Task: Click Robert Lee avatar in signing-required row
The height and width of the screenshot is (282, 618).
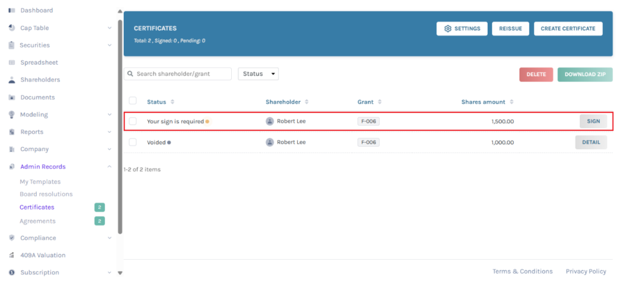Action: [270, 121]
